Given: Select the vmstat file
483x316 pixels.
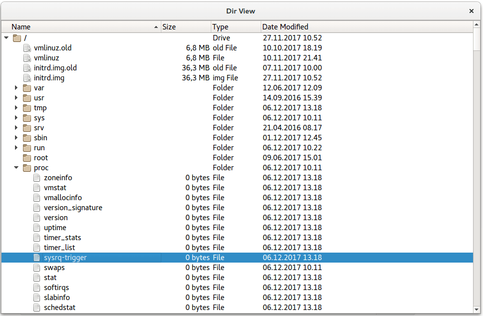Looking at the screenshot, I should [55, 188].
